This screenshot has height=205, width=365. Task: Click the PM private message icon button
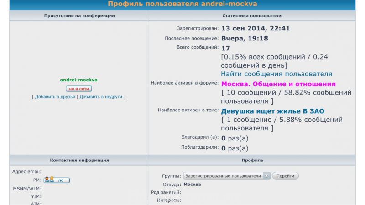click(56, 180)
